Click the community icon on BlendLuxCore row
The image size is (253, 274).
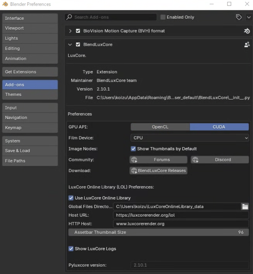tap(247, 44)
